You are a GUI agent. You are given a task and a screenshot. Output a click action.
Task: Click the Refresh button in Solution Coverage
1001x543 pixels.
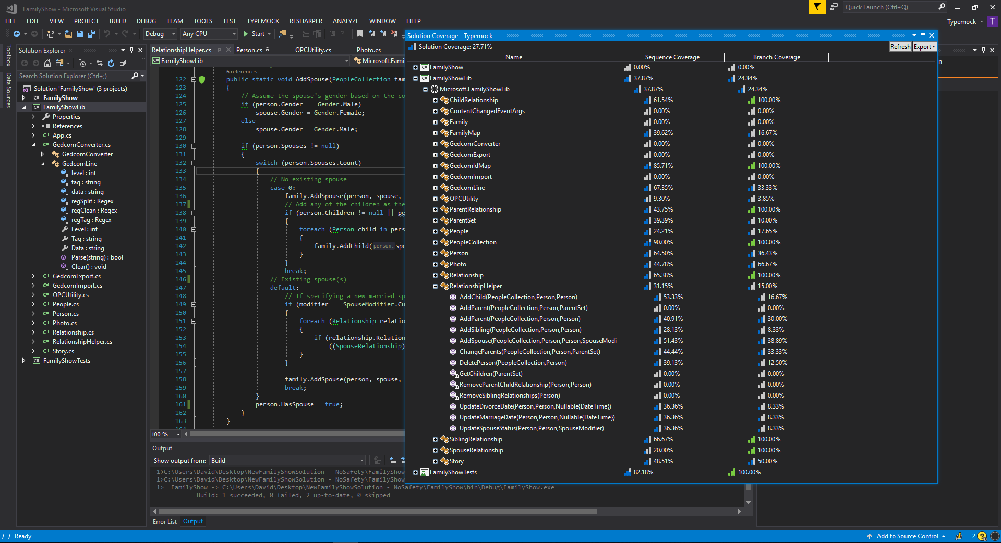pyautogui.click(x=900, y=47)
